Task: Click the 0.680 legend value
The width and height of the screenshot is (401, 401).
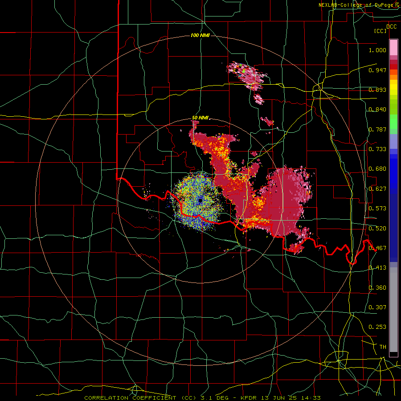Action: click(377, 169)
